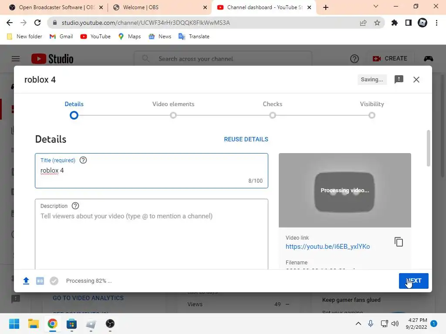Show hidden system tray icons
Image resolution: width=446 pixels, height=334 pixels.
(x=358, y=324)
